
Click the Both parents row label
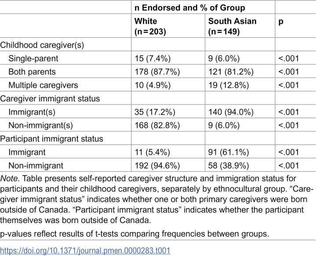(x=32, y=72)
